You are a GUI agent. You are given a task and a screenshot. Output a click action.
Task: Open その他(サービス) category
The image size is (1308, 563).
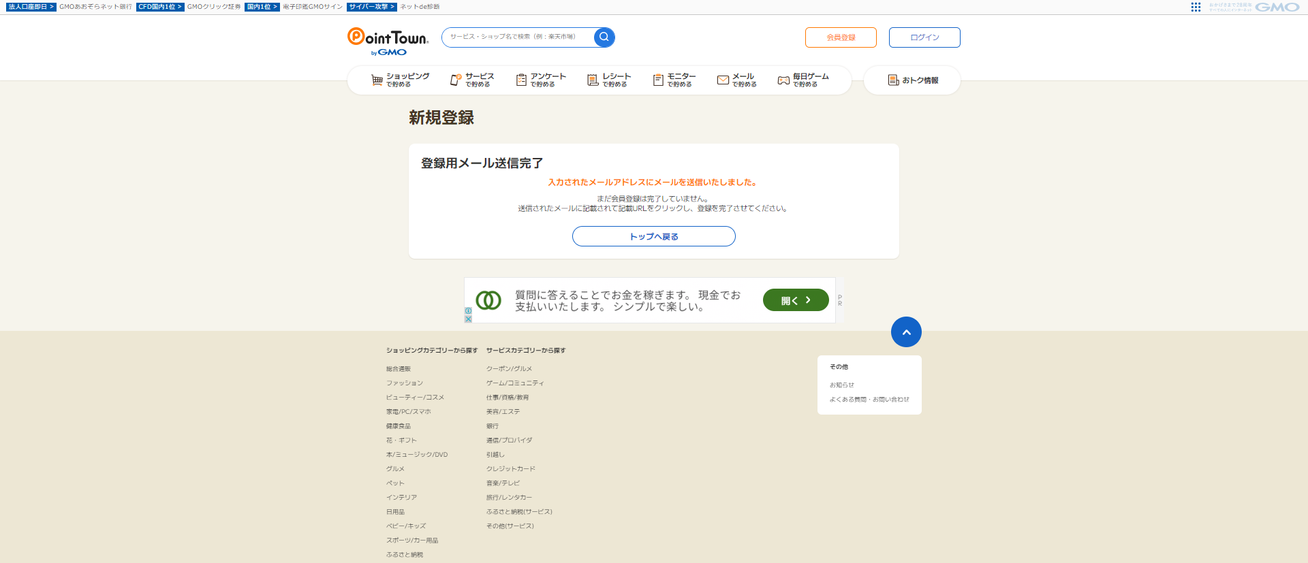pyautogui.click(x=510, y=526)
